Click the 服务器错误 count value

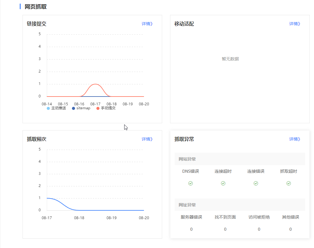click(191, 229)
